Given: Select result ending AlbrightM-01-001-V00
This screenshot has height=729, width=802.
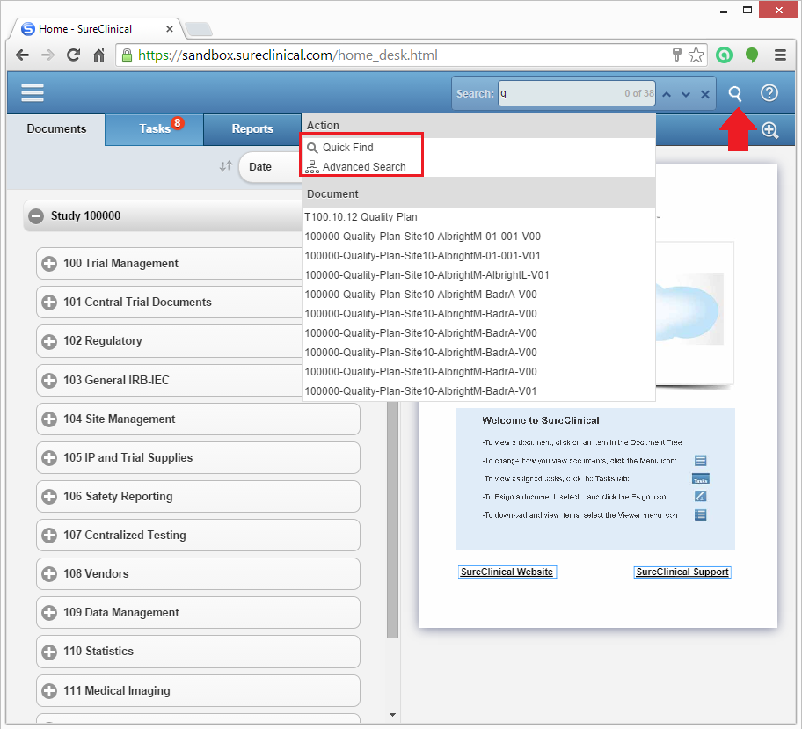Looking at the screenshot, I should (478, 237).
